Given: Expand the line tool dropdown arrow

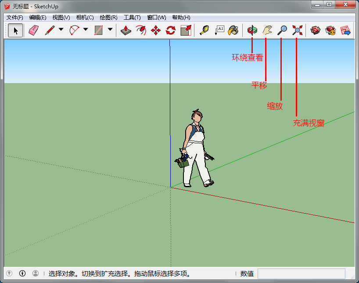Looking at the screenshot, I should click(x=61, y=30).
